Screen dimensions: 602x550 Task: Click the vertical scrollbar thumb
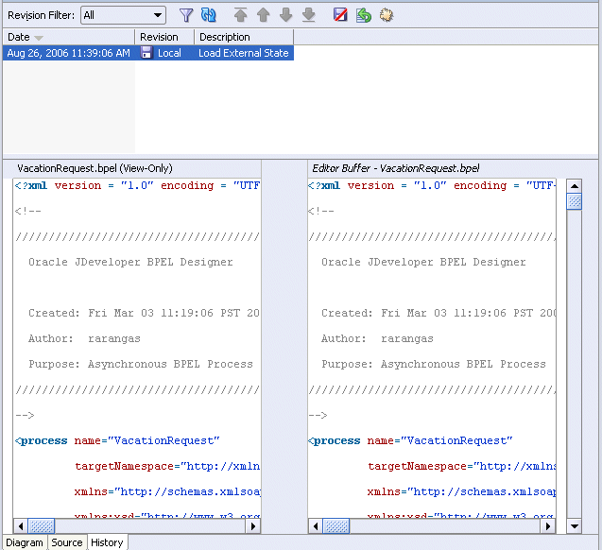pyautogui.click(x=575, y=201)
